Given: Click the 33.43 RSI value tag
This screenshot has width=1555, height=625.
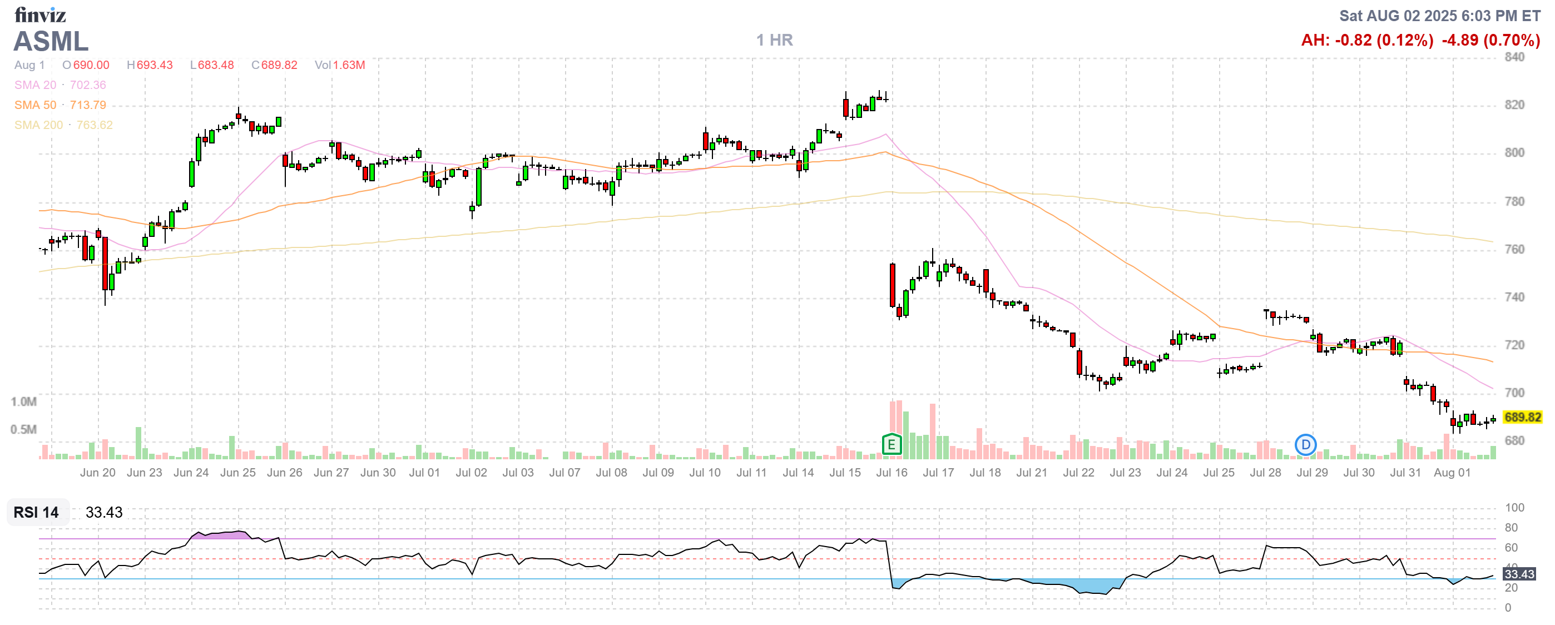Looking at the screenshot, I should click(1519, 574).
